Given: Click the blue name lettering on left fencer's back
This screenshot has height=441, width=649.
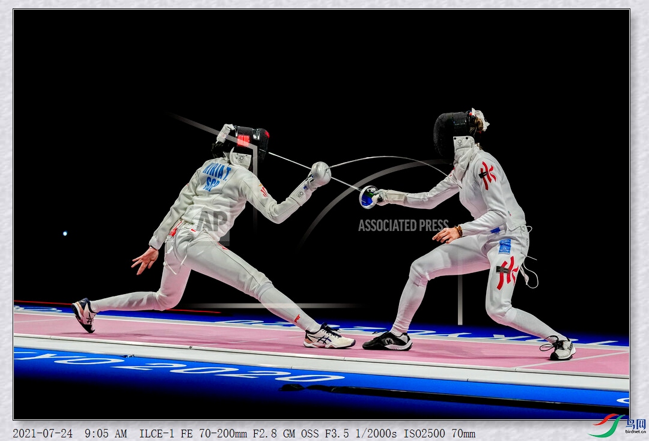Looking at the screenshot, I should [216, 177].
